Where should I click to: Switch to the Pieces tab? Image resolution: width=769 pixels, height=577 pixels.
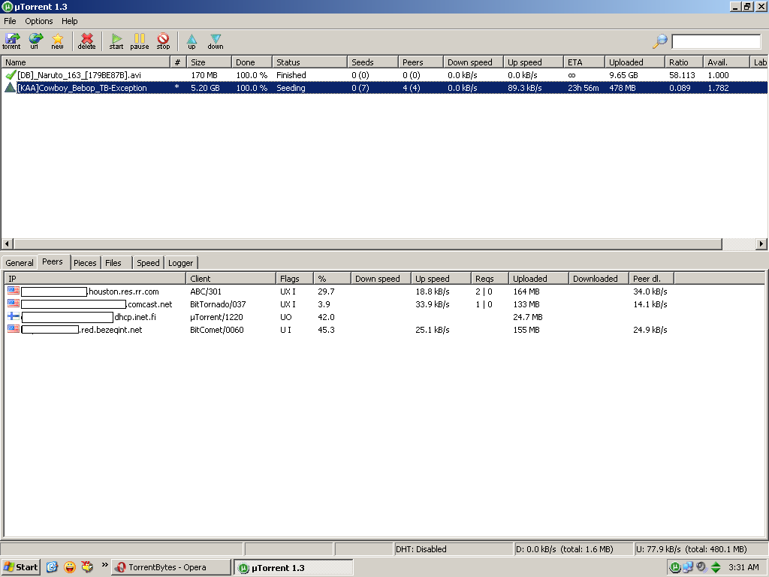point(85,263)
